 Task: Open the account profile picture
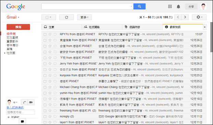pos(203,6)
